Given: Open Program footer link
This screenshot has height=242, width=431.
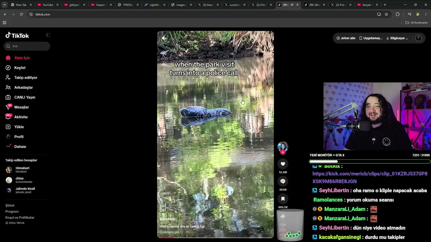Looking at the screenshot, I should 12,211.
